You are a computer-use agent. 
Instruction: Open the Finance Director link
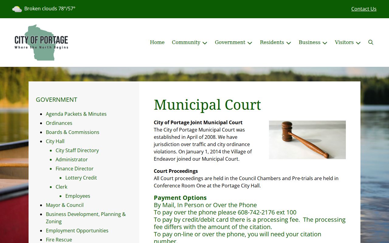point(74,169)
